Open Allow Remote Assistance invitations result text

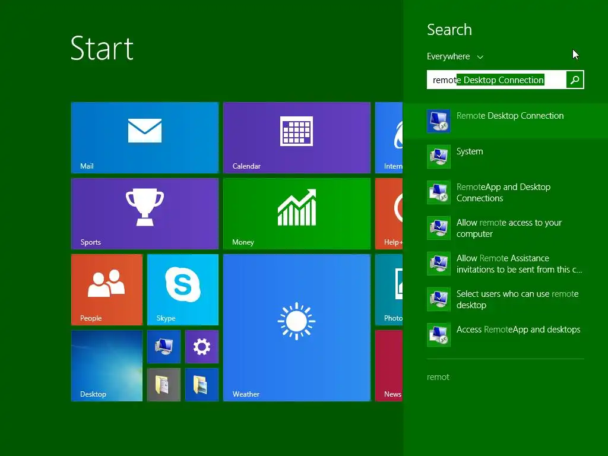click(519, 264)
